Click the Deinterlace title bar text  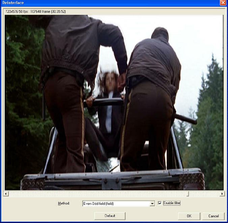tap(13, 3)
